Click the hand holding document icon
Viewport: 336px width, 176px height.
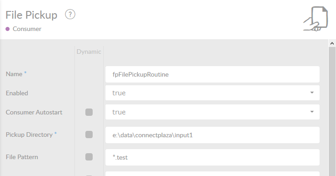point(315,19)
